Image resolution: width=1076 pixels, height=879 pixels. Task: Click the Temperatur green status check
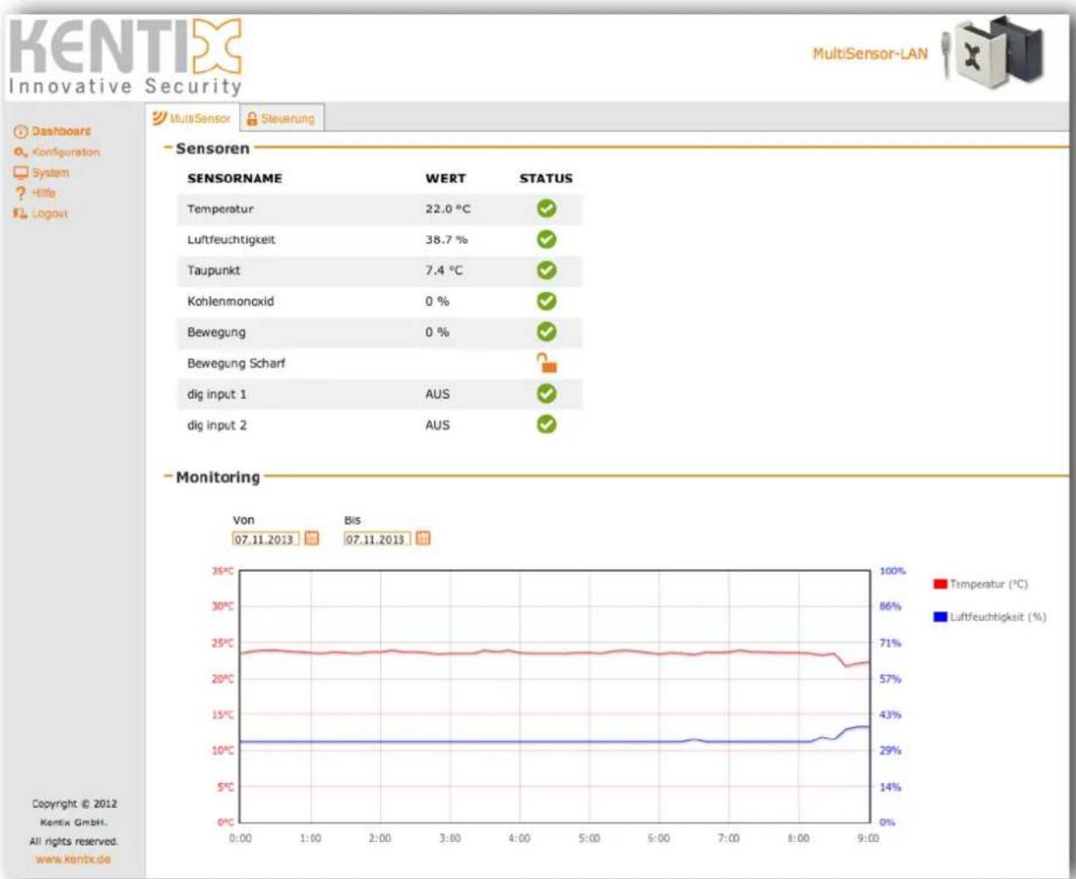pyautogui.click(x=546, y=209)
